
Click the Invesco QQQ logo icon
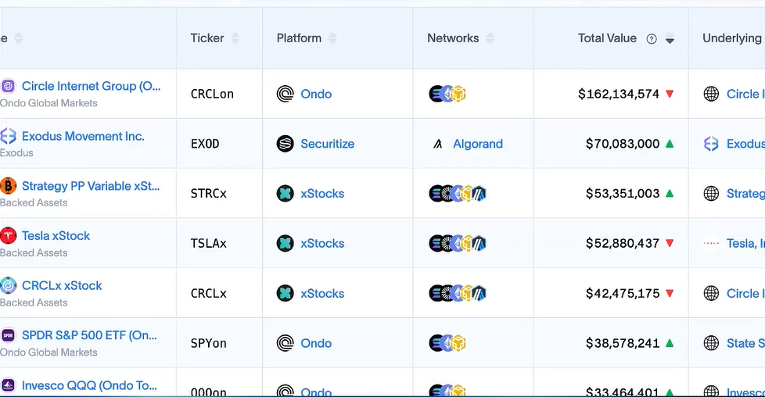tap(8, 385)
